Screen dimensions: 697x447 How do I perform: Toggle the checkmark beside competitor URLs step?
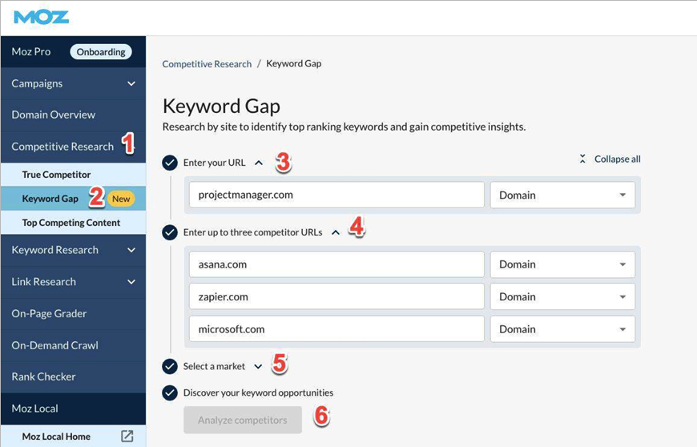click(170, 232)
